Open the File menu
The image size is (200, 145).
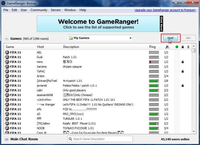[x=6, y=10]
